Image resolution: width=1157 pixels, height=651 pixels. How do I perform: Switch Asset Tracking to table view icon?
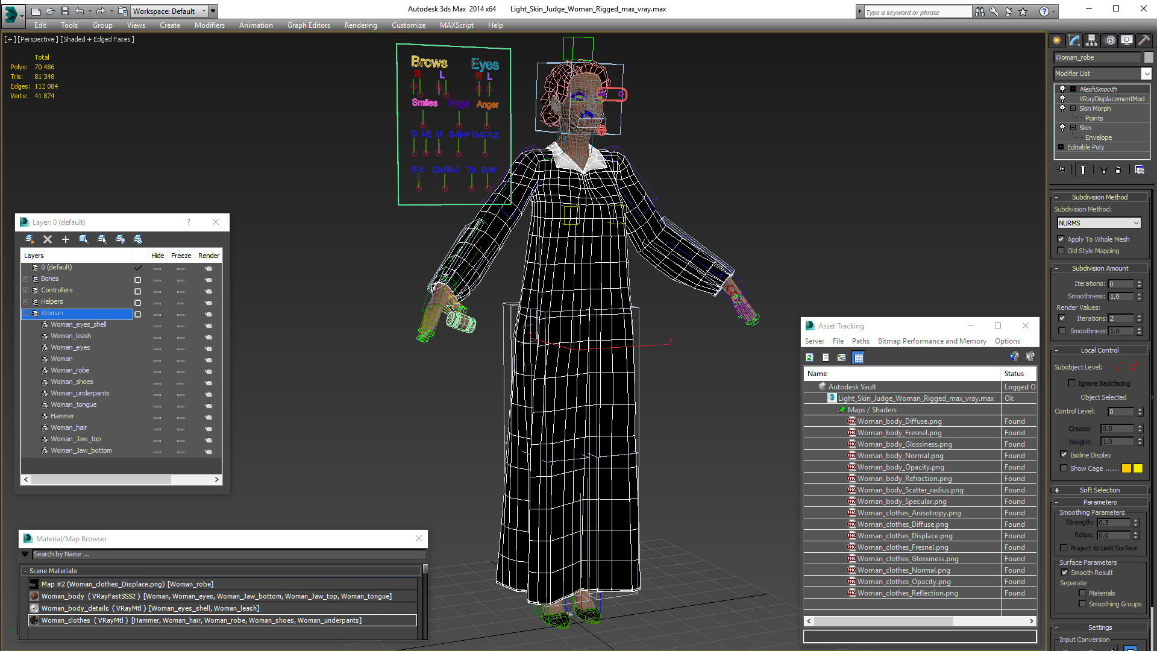859,357
